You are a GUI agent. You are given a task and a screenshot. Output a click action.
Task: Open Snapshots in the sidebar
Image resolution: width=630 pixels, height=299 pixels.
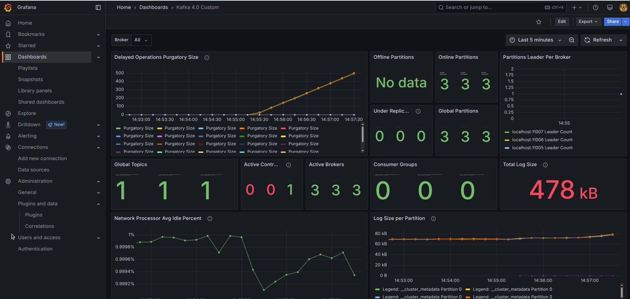point(30,79)
